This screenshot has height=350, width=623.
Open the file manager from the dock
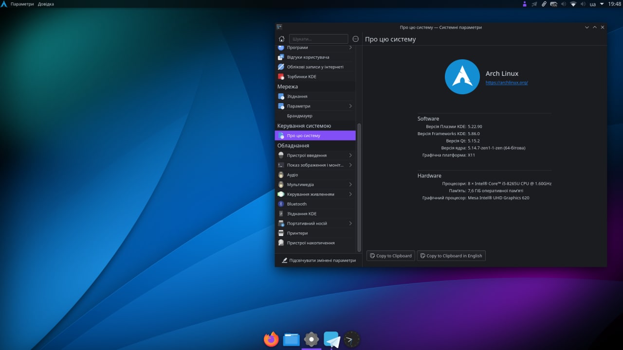(x=292, y=339)
